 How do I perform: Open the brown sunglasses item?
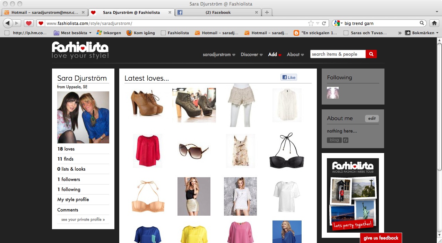[194, 151]
